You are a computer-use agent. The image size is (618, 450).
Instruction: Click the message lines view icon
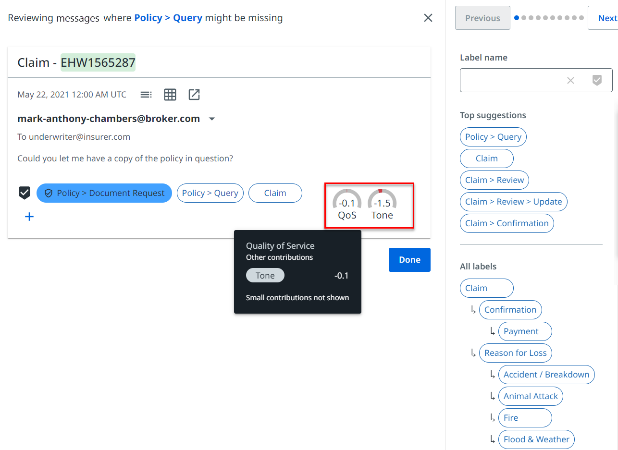[x=146, y=95]
